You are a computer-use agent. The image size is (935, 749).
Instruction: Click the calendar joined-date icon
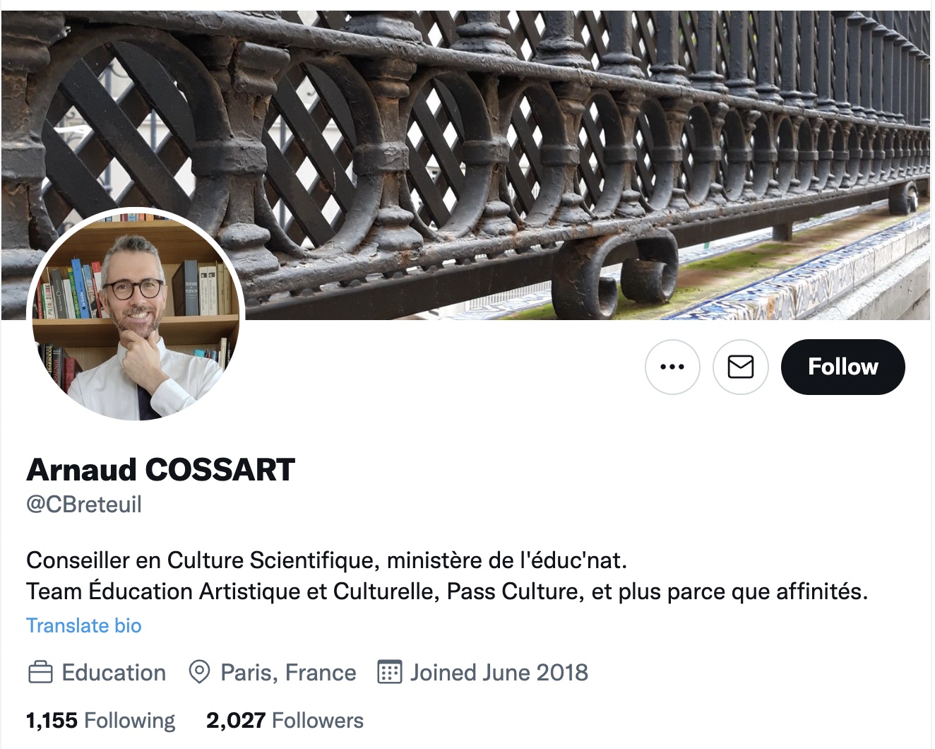(x=389, y=672)
